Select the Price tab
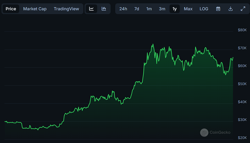The height and width of the screenshot is (143, 250). click(x=11, y=9)
